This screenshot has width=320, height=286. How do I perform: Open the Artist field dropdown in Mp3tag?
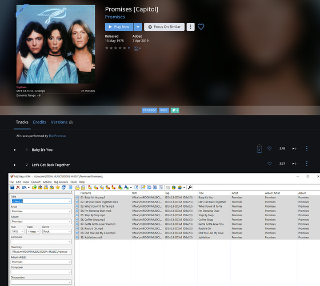tap(69, 211)
